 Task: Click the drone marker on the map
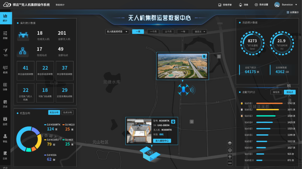click(184, 90)
